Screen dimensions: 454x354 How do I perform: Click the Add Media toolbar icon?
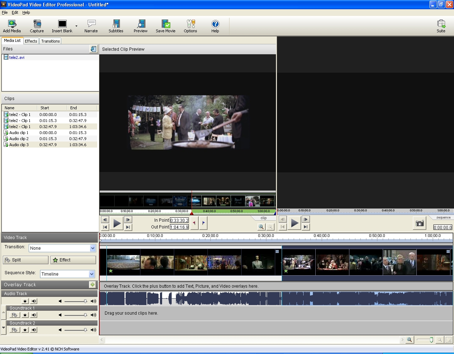click(12, 24)
